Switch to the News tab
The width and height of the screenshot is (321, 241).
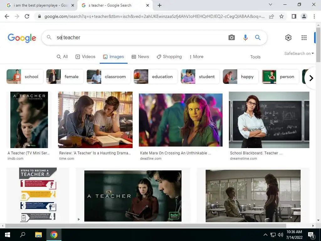tap(140, 57)
